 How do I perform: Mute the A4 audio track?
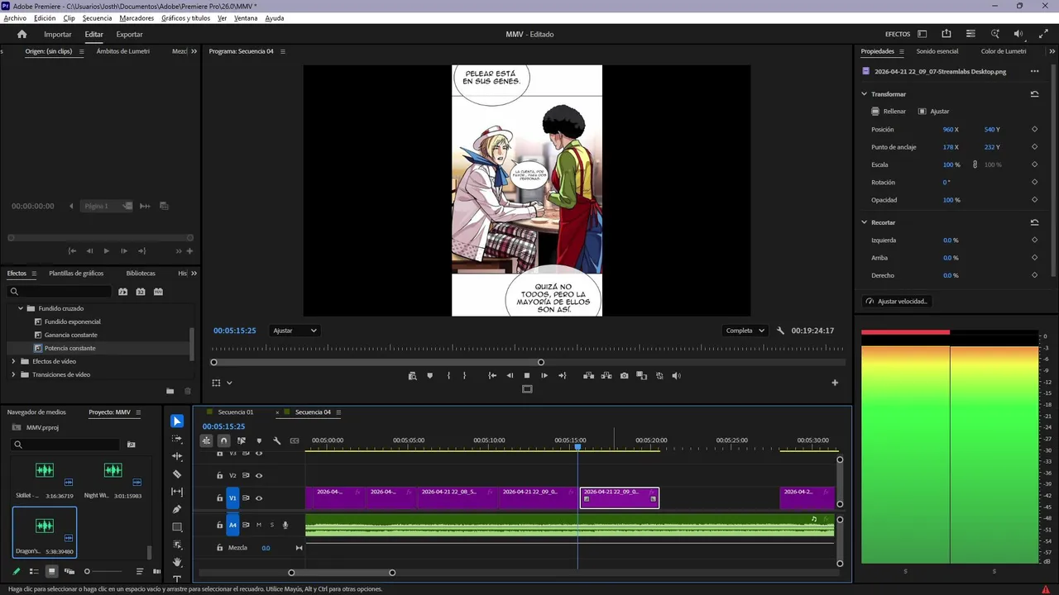coord(259,525)
